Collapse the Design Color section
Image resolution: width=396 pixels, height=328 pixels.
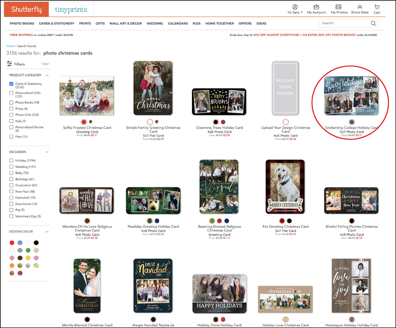(x=47, y=231)
